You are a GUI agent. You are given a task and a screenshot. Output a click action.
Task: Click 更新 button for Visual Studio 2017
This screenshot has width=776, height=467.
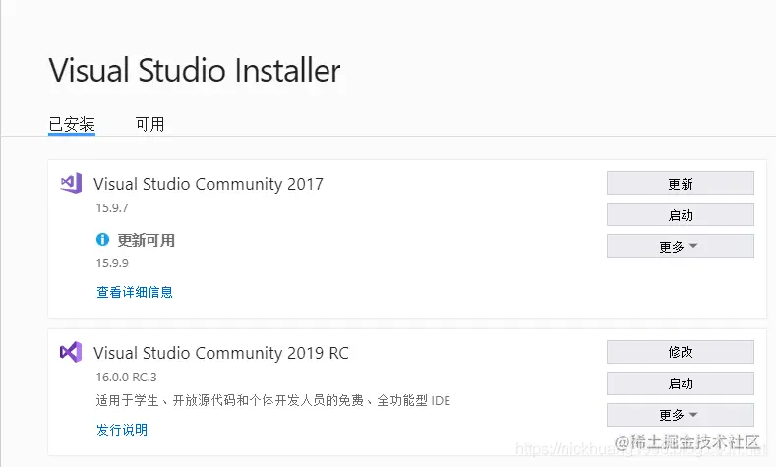point(681,184)
